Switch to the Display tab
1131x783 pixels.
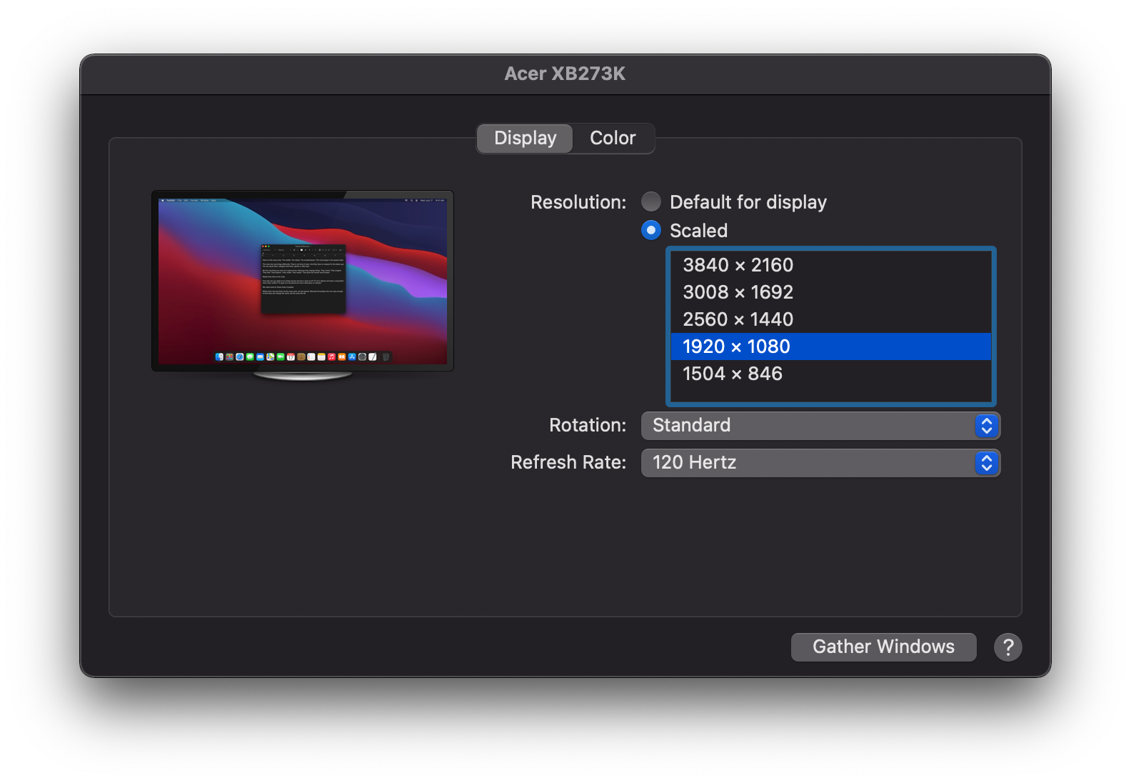click(525, 138)
